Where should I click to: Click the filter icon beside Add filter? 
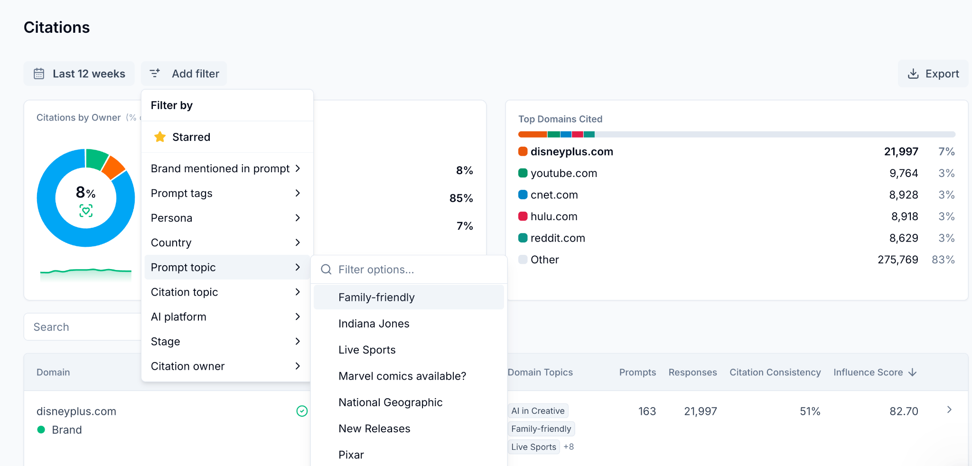coord(155,73)
